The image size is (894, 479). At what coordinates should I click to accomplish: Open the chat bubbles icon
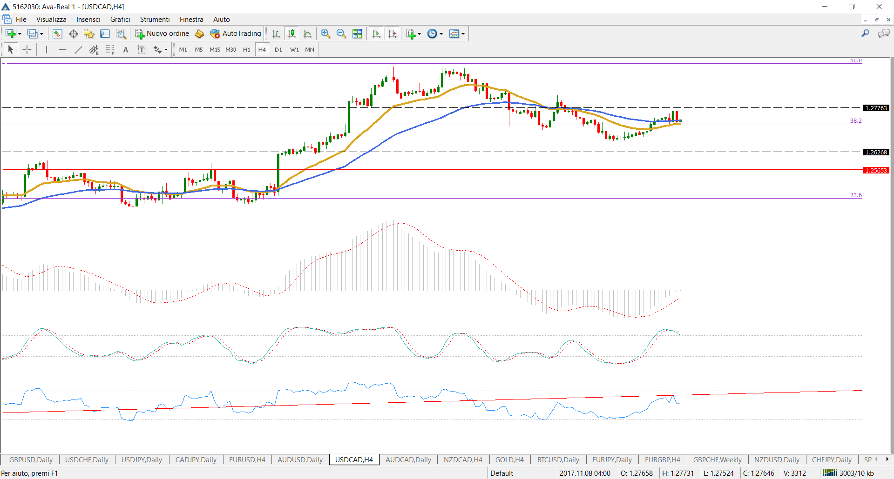pyautogui.click(x=883, y=33)
